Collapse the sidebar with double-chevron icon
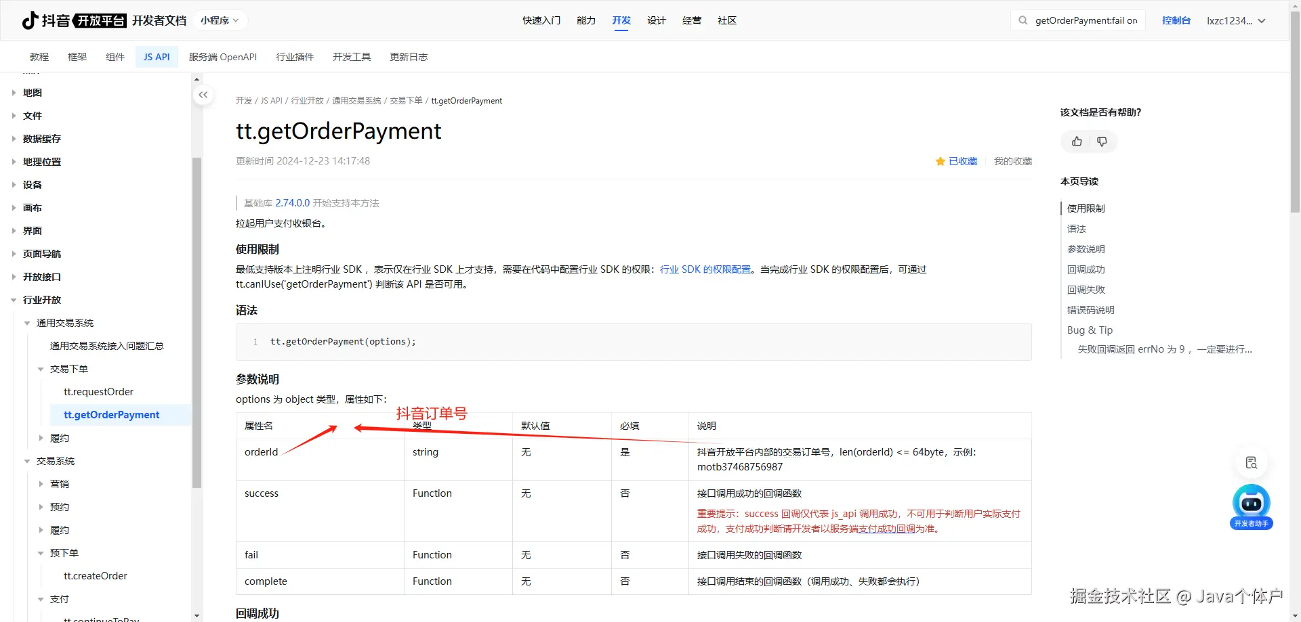 pos(203,95)
